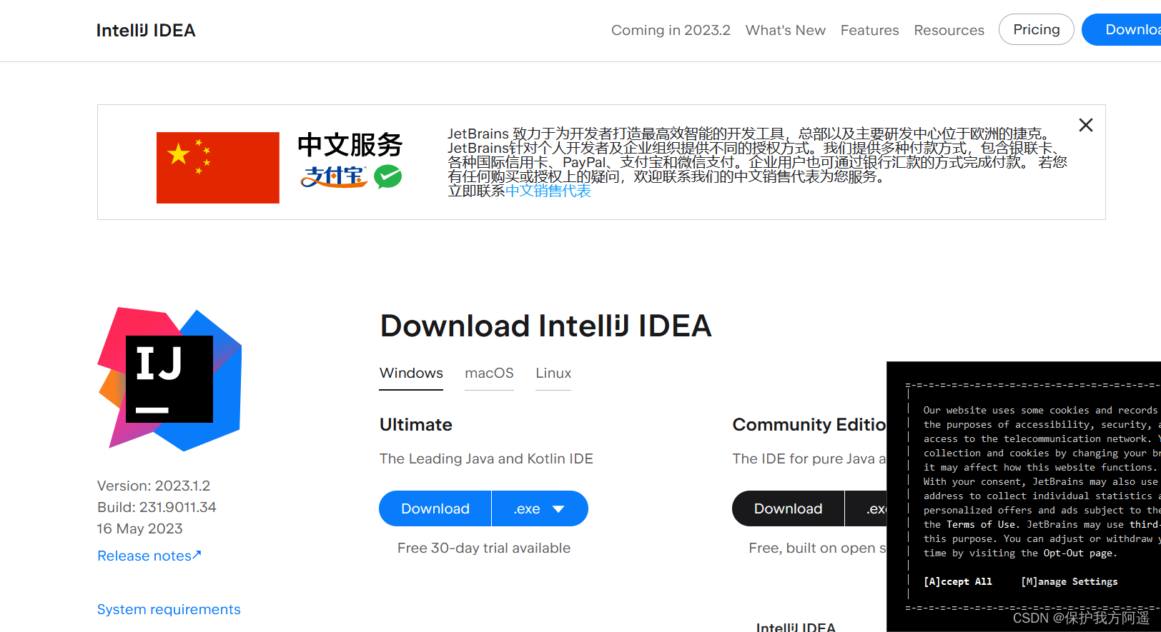The width and height of the screenshot is (1161, 632).
Task: Close the Chinese service banner
Action: click(1085, 125)
